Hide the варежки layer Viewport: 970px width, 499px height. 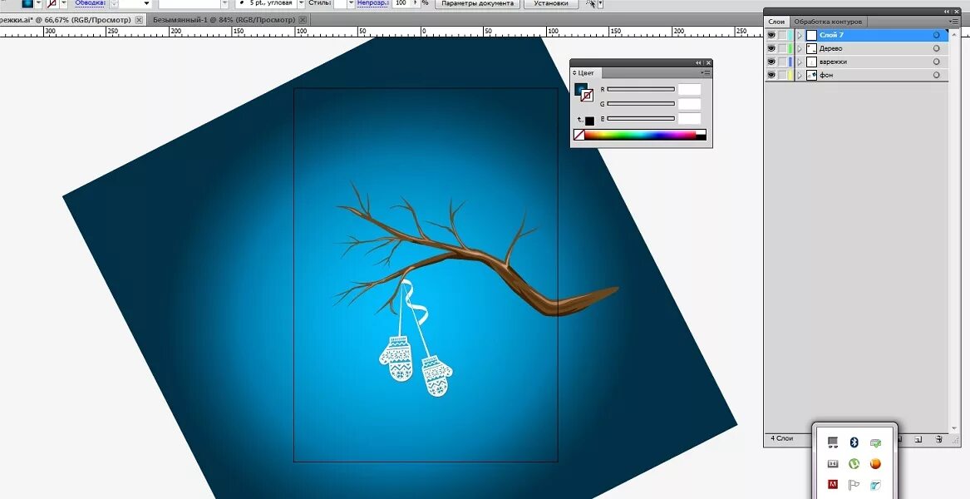point(771,62)
